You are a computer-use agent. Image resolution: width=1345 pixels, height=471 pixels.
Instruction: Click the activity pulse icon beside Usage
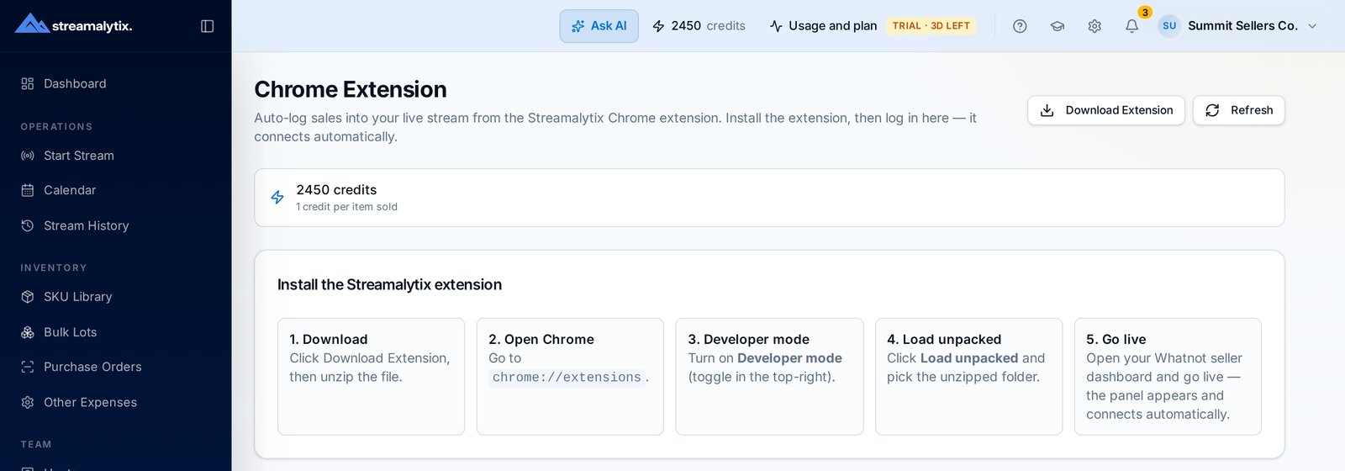(776, 26)
